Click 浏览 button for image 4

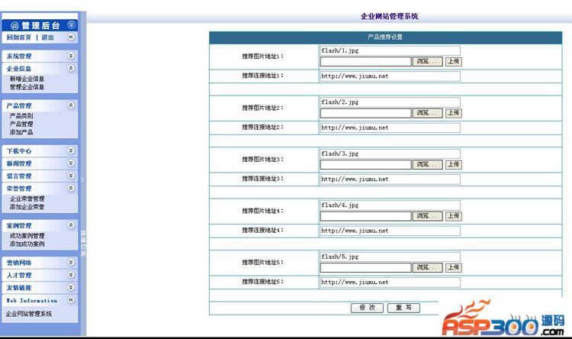428,216
